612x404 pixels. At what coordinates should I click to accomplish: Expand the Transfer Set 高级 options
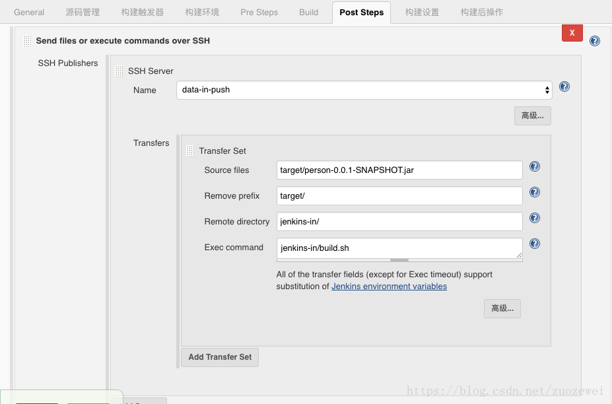coord(502,308)
